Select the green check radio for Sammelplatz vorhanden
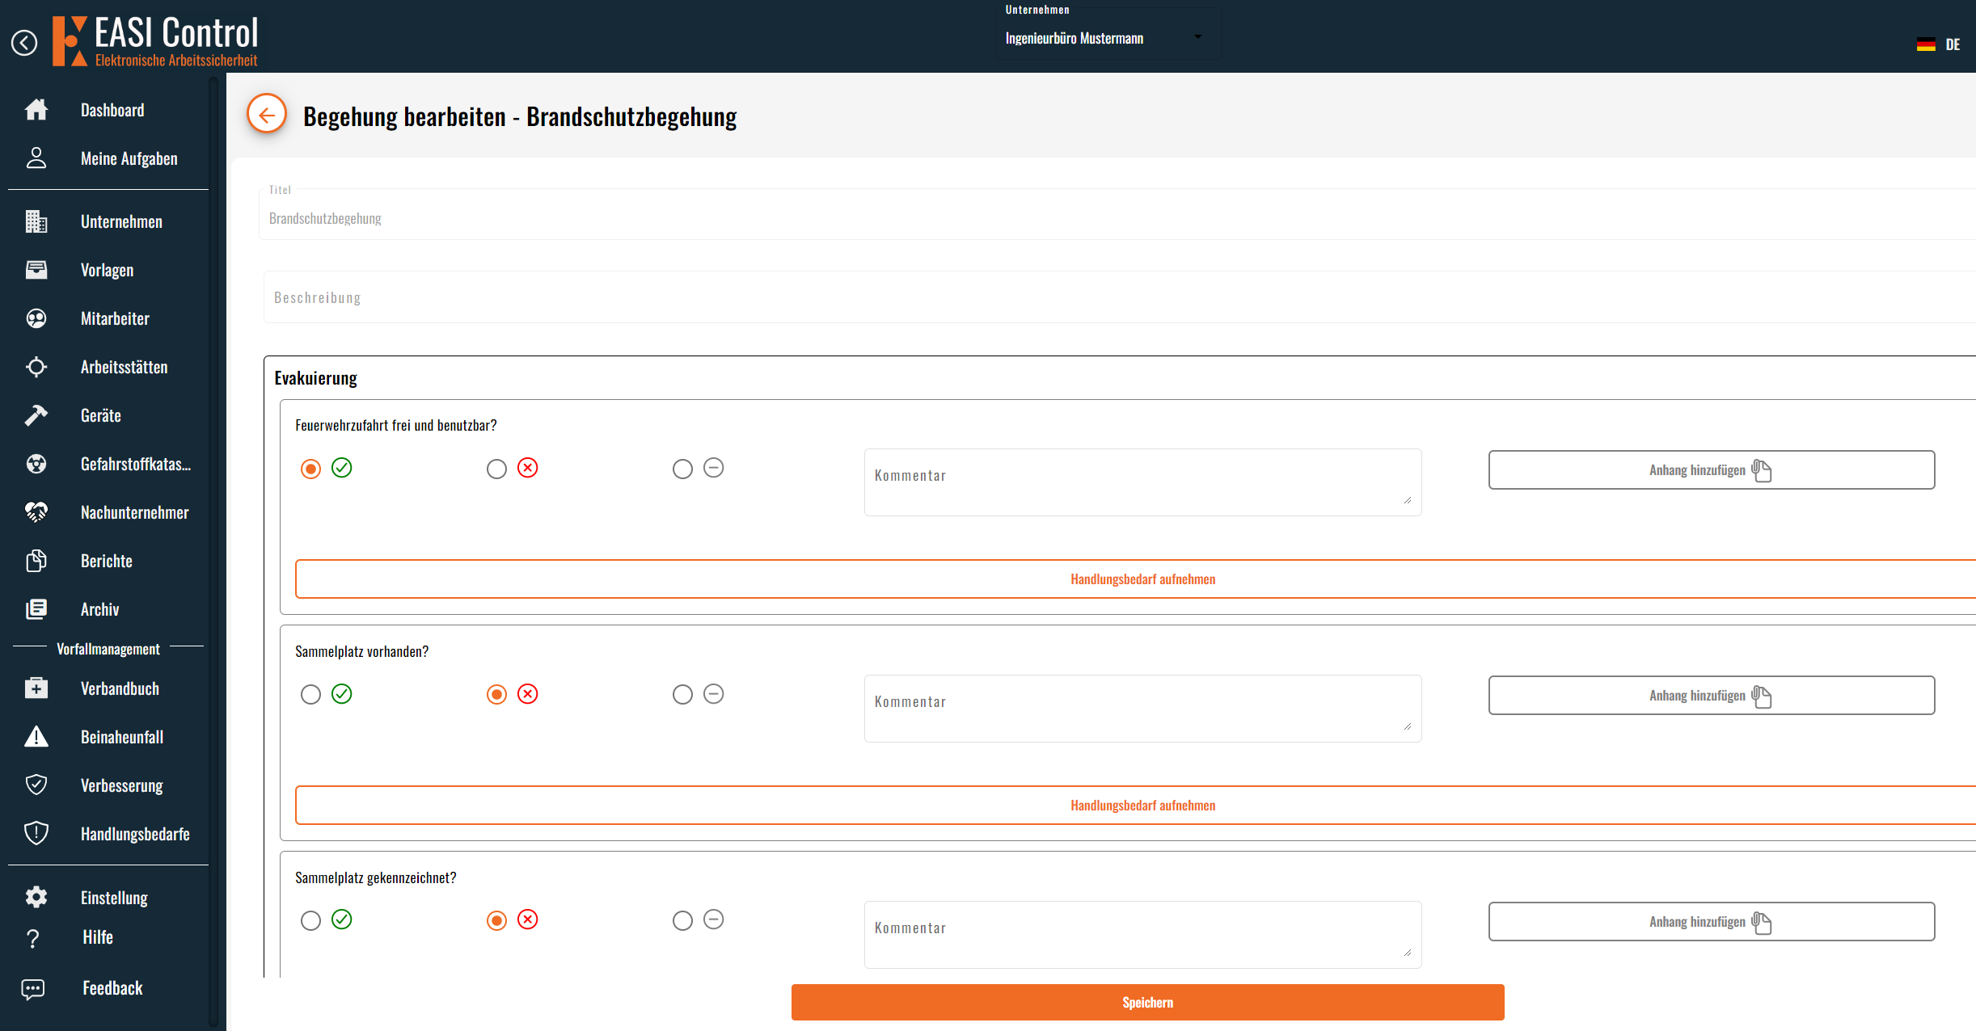Viewport: 1976px width, 1031px height. 310,695
